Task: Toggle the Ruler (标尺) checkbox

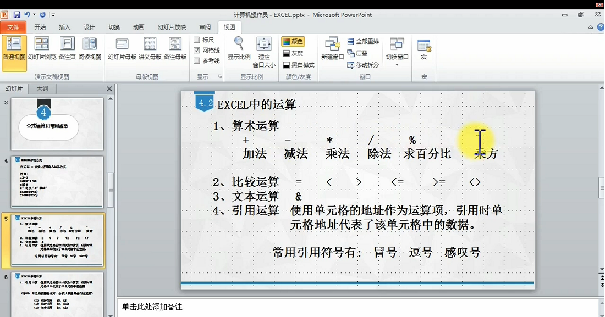Action: point(197,40)
